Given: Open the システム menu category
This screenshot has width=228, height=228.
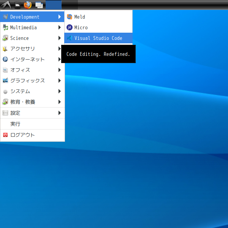Looking at the screenshot, I should point(32,91).
